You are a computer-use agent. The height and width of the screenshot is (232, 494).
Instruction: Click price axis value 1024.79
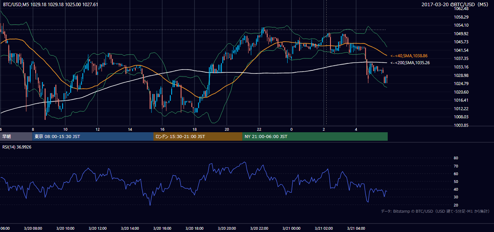(x=462, y=84)
